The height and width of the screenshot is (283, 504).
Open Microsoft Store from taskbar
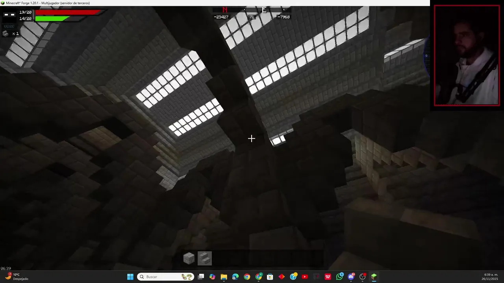(x=270, y=277)
